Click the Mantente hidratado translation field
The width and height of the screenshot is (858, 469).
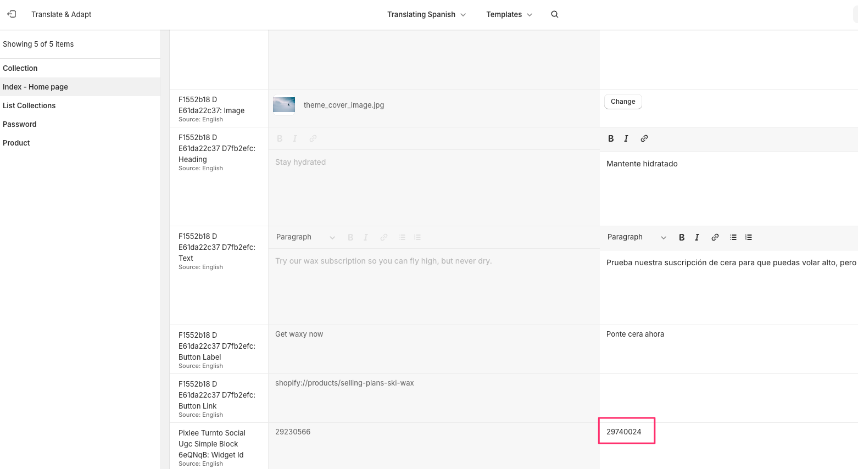point(729,188)
